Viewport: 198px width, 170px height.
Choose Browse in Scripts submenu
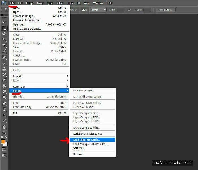[92, 154]
